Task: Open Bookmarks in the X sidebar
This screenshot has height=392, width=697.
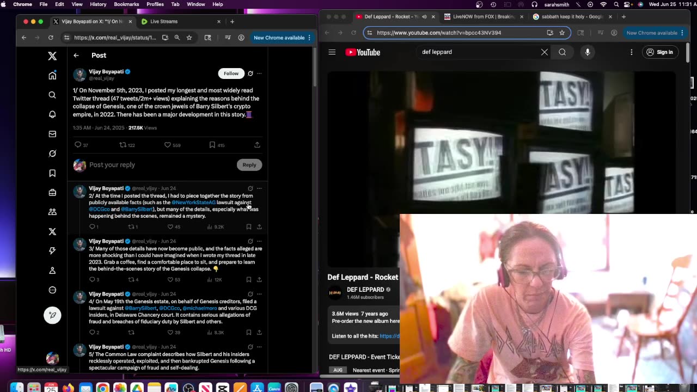Action: click(52, 173)
